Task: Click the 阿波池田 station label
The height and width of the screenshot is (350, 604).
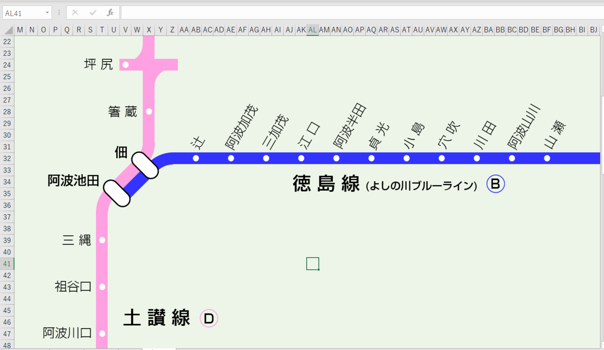Action: click(73, 181)
